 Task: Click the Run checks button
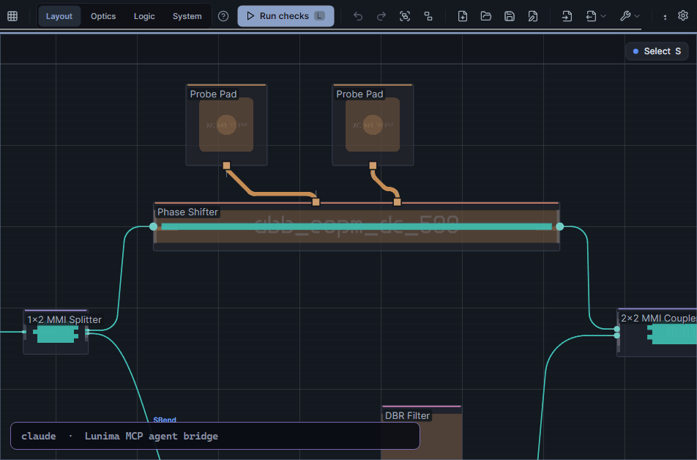[286, 16]
